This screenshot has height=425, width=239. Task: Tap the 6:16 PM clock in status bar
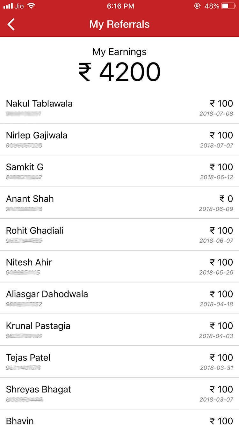120,6
